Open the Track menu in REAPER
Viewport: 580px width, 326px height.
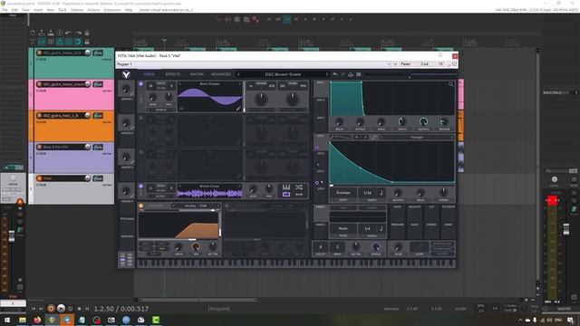pos(63,10)
